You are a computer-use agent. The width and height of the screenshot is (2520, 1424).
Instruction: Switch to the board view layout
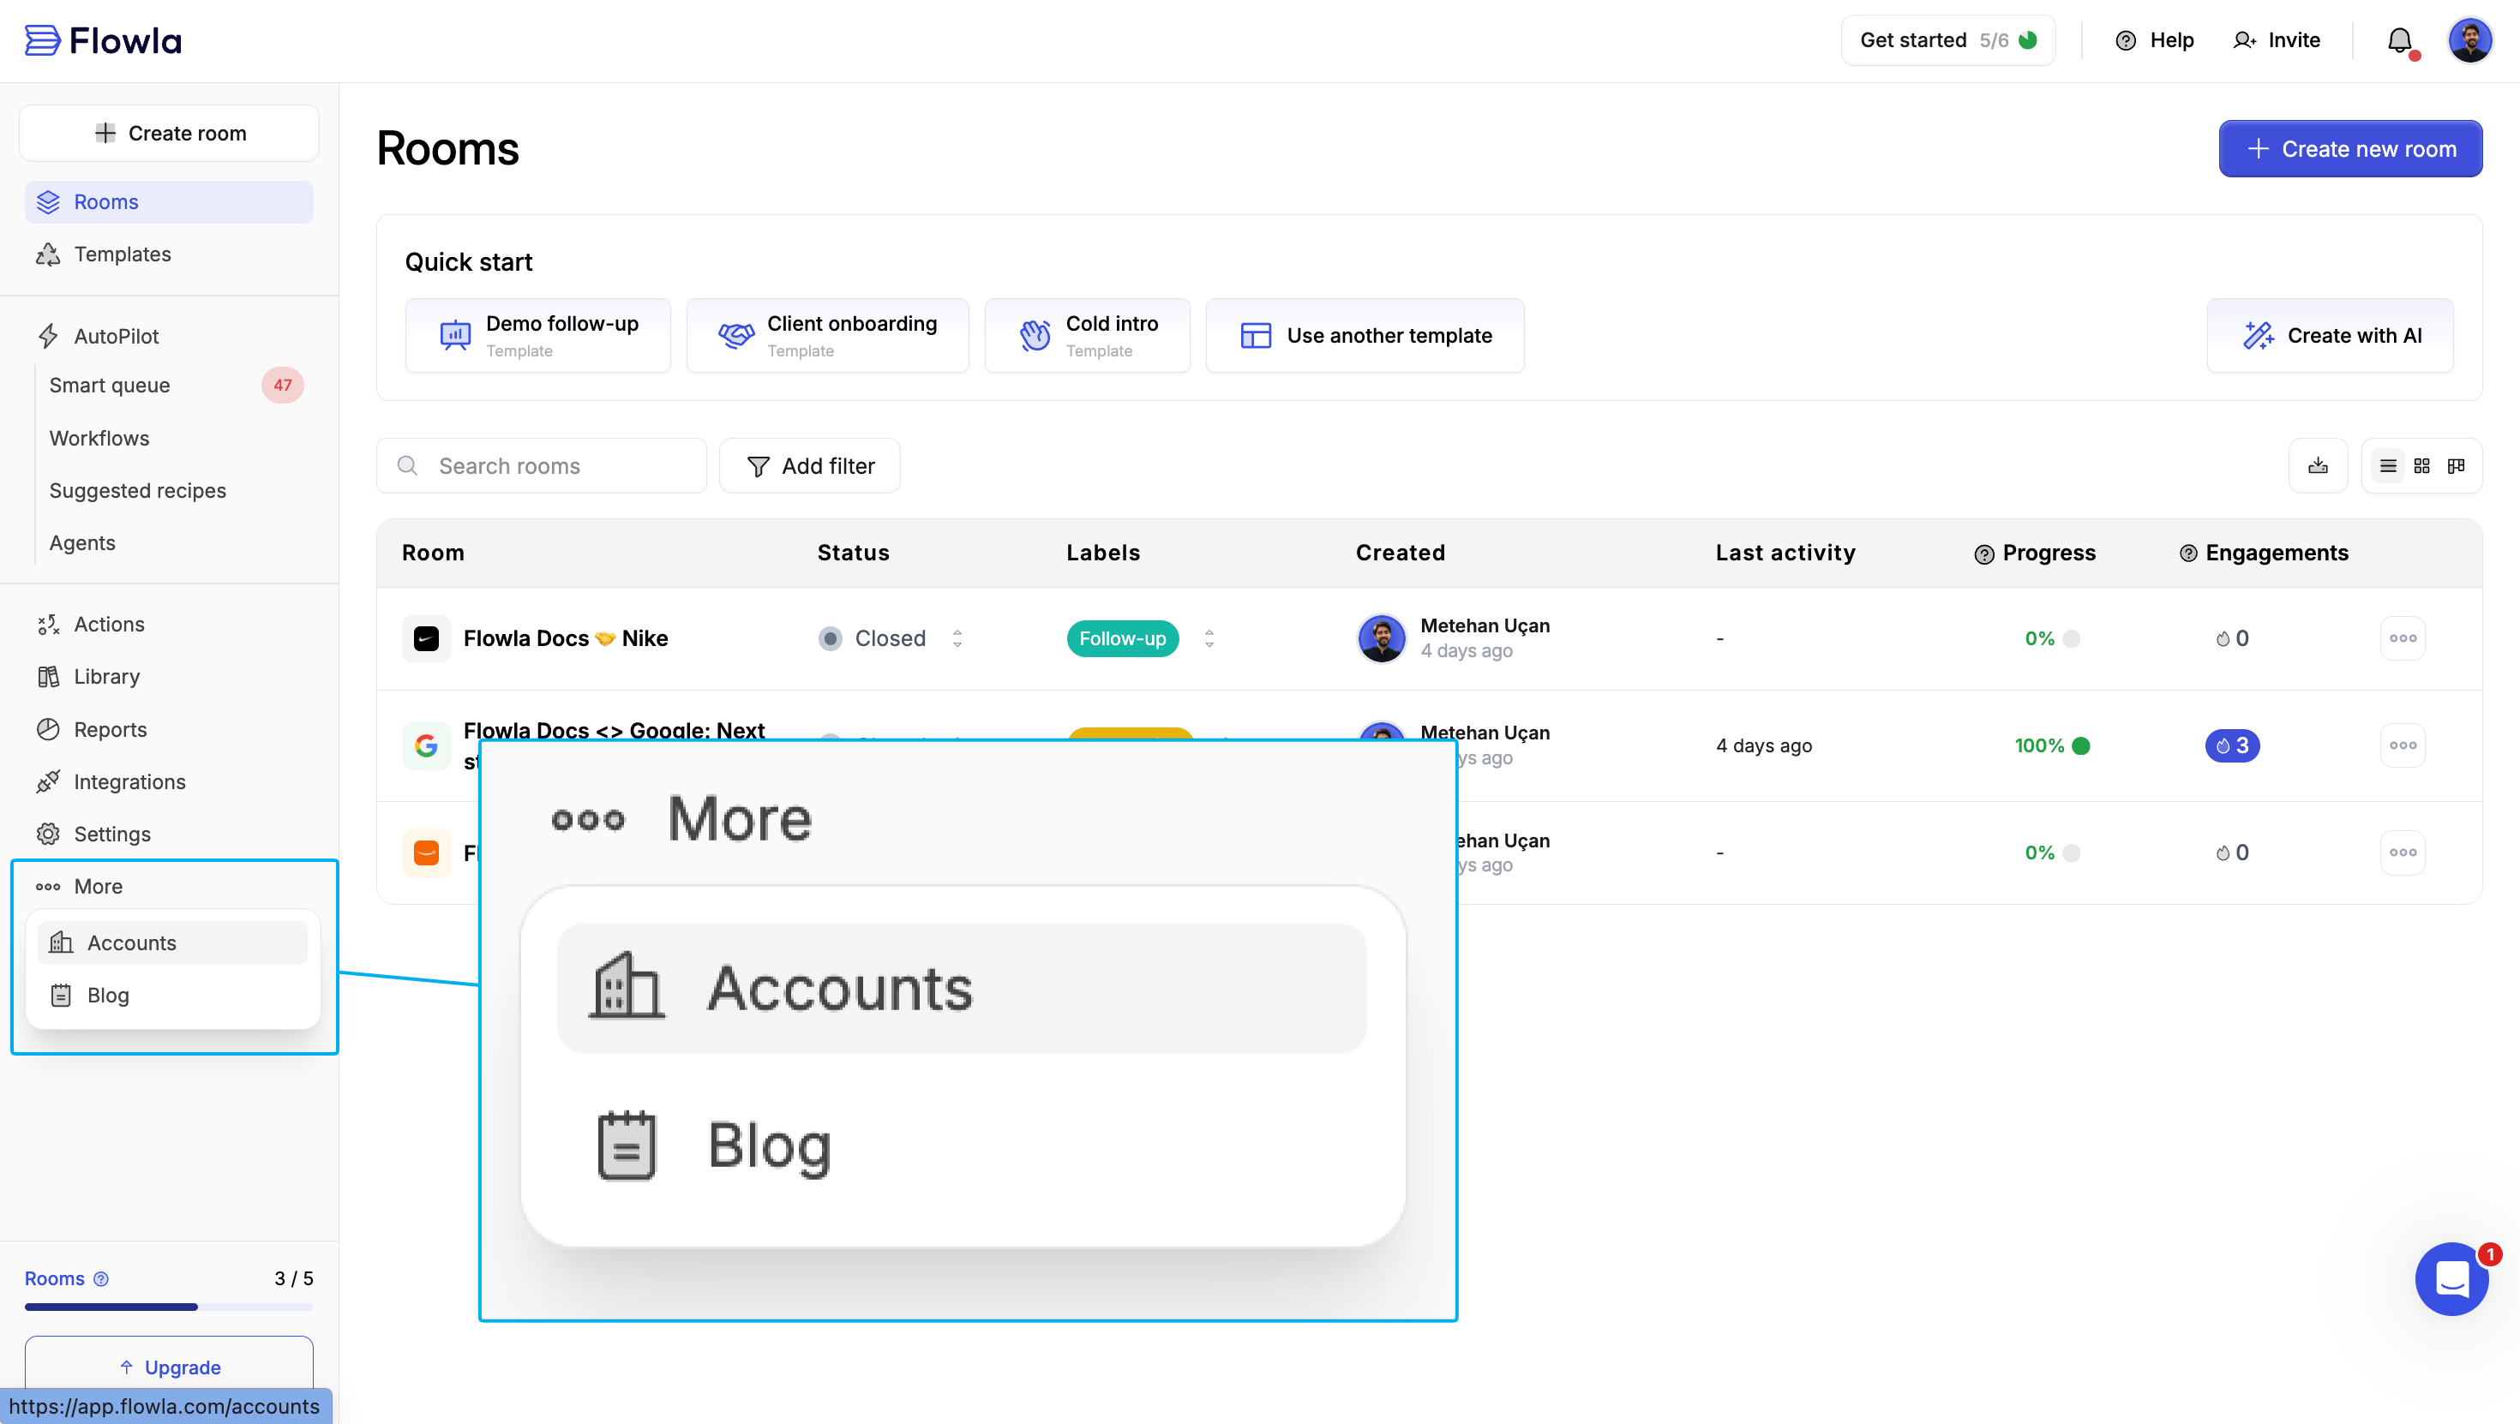coord(2456,465)
